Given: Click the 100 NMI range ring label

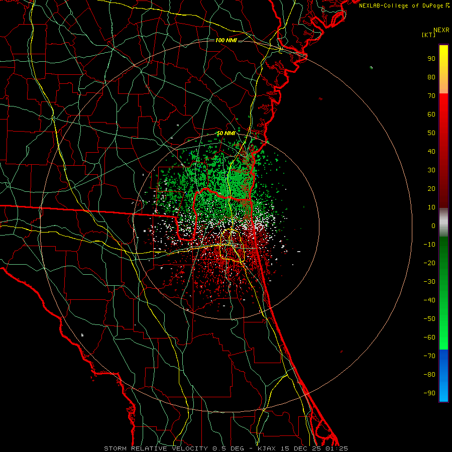Looking at the screenshot, I should click(226, 40).
